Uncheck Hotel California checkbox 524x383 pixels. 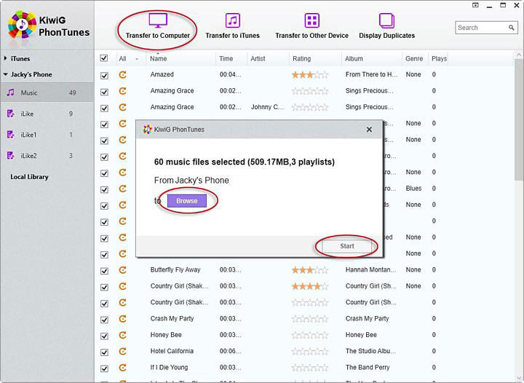pos(104,352)
